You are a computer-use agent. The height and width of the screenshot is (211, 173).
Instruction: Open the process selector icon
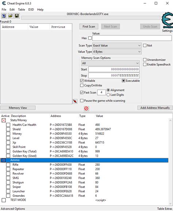(4, 16)
